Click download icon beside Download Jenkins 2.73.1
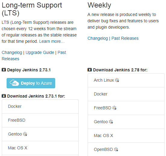The width and height of the screenshot is (166, 156). (x=4, y=96)
